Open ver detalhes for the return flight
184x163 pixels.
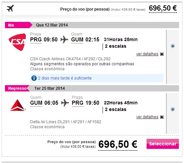click(147, 117)
